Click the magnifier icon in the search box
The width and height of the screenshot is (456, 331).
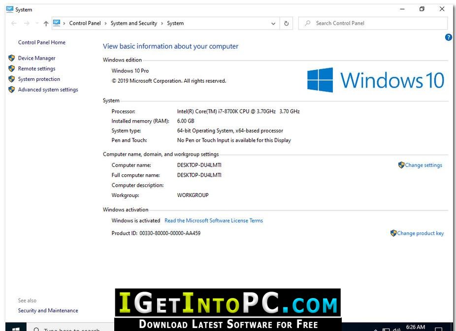[307, 23]
